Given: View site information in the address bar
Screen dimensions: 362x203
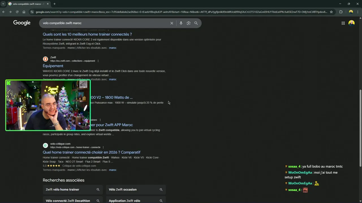Looking at the screenshot, I should coord(32,12).
